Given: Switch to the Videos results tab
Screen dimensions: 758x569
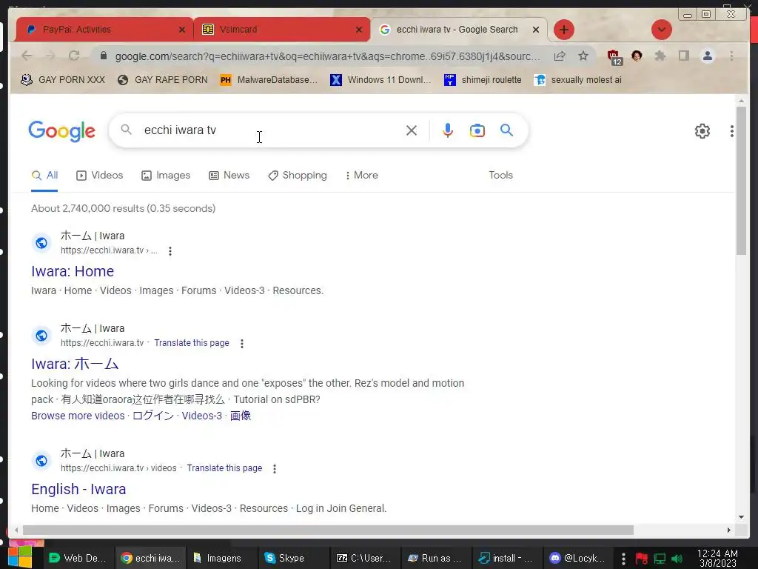Looking at the screenshot, I should [x=100, y=176].
